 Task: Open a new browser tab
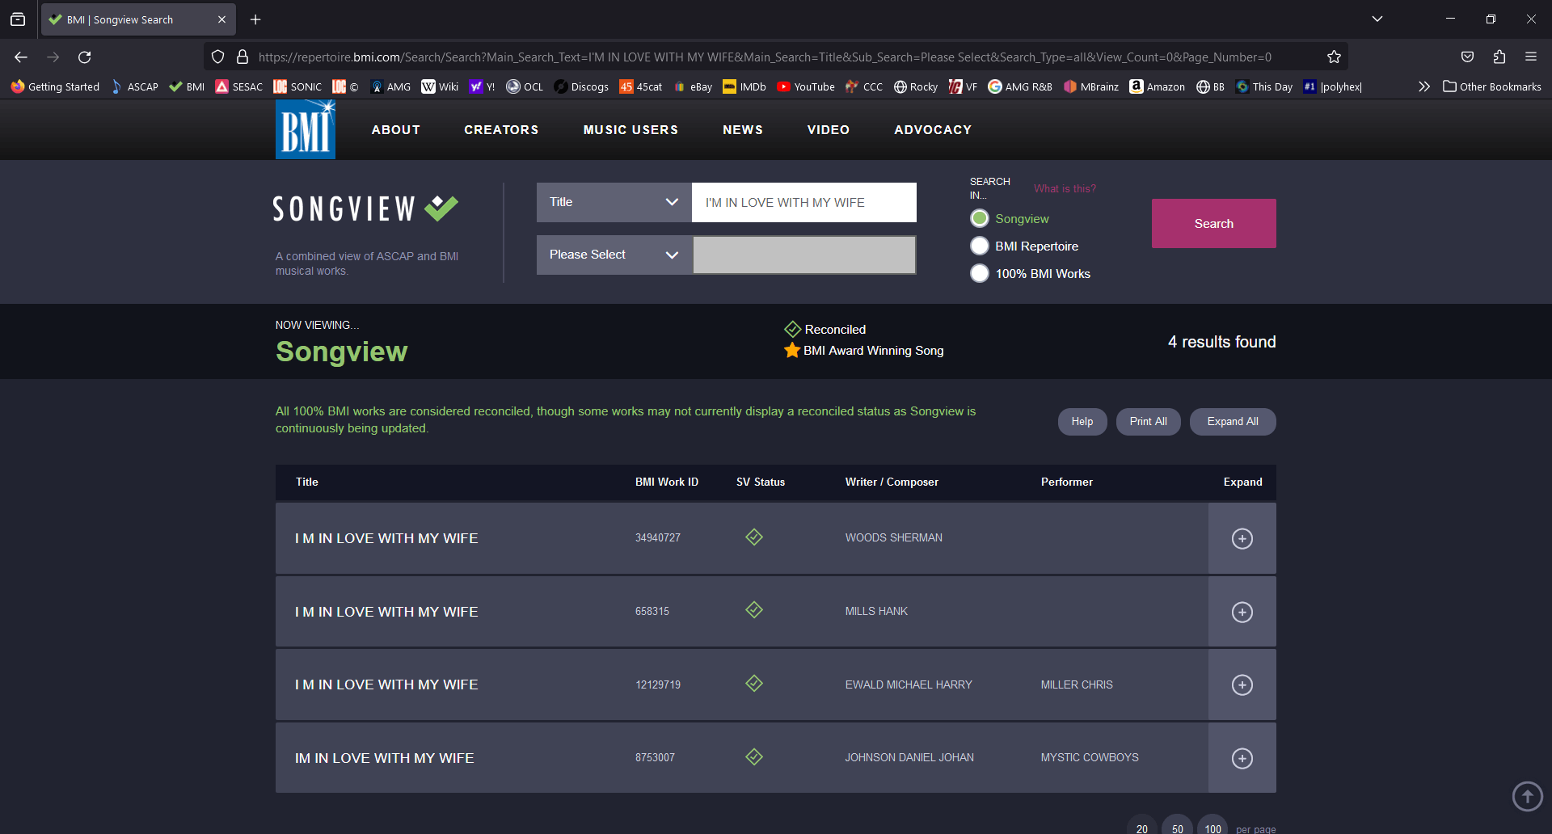point(255,19)
